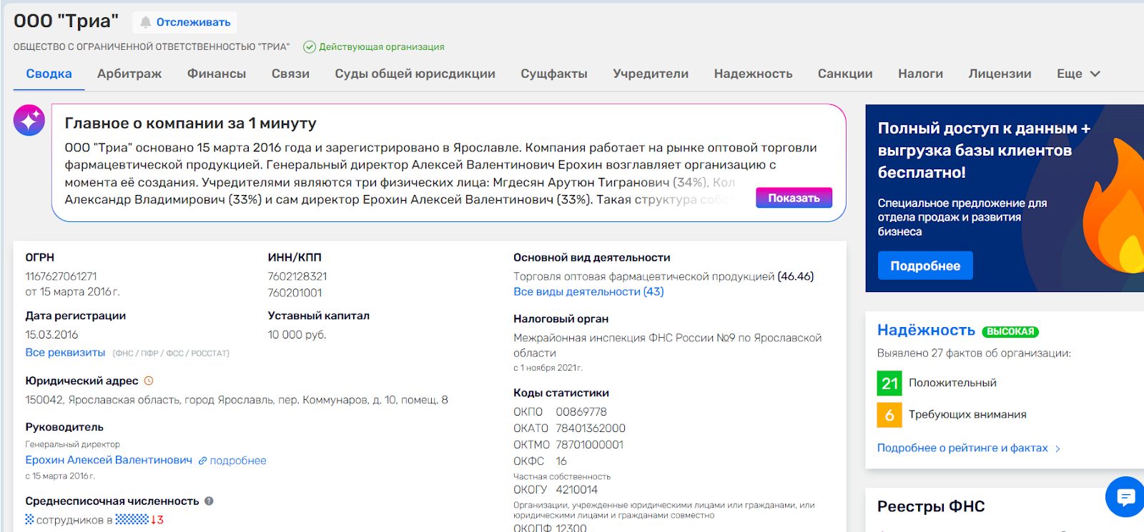Screen dimensions: 1144x532
Task: Click the ВЫСОКАЯ reliability badge
Action: click(1010, 331)
